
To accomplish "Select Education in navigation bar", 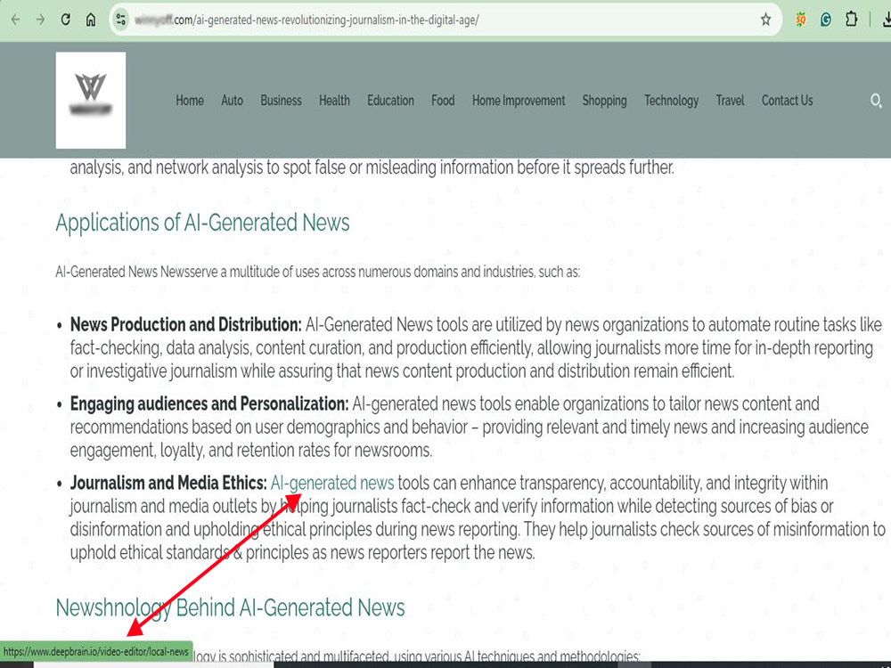I will pyautogui.click(x=390, y=101).
